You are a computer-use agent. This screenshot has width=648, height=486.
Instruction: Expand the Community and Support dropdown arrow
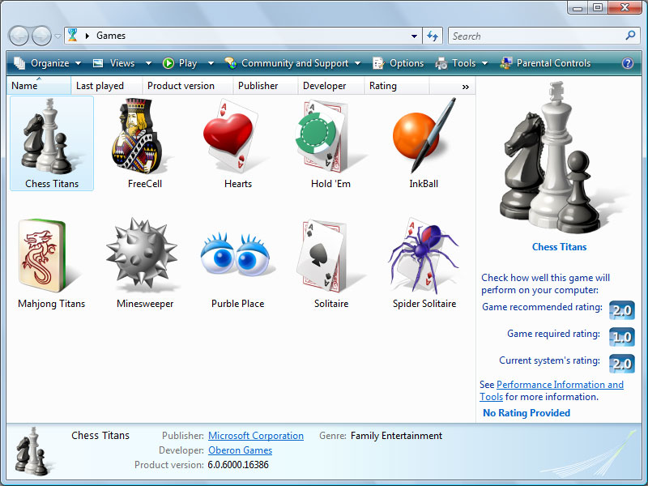(357, 64)
